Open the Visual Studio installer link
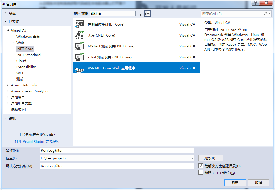Image resolution: width=275 pixels, height=190 pixels. (x=37, y=141)
